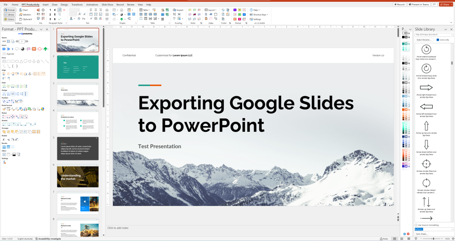Viewport: 455px width, 241px height.
Task: Toggle the Colors toolbar button
Action: tap(10, 19)
